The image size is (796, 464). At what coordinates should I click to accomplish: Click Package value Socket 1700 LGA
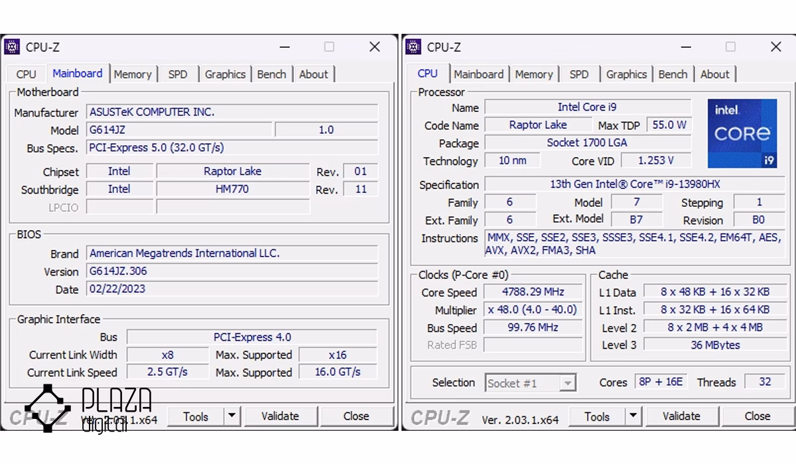pos(588,143)
